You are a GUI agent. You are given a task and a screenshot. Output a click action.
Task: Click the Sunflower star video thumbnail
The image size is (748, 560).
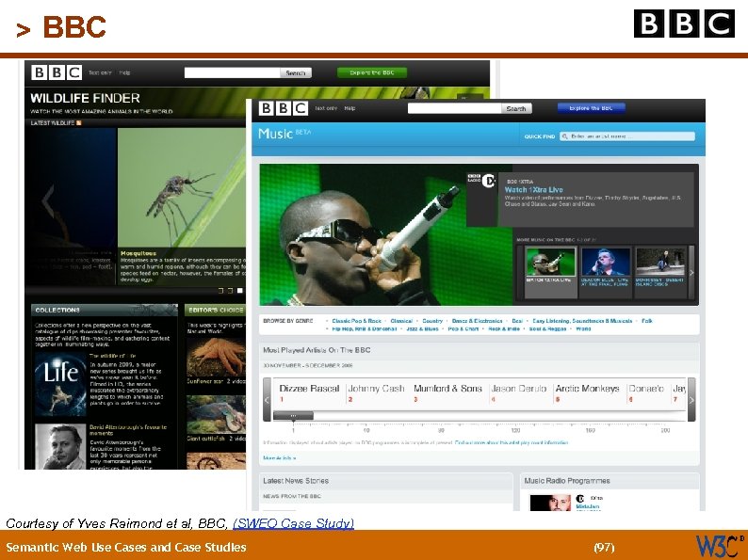click(216, 357)
